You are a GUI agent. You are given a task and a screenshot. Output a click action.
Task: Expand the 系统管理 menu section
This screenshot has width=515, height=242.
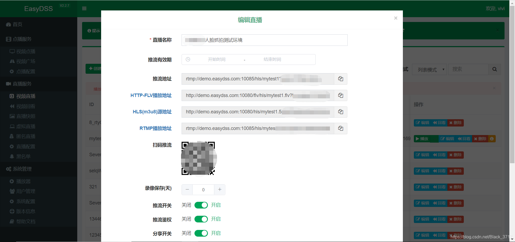tap(39, 169)
